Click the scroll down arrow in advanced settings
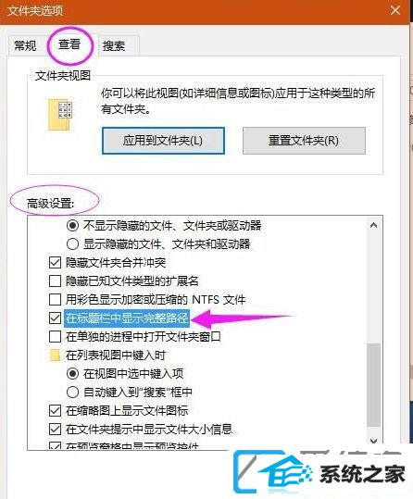413x499 pixels. pyautogui.click(x=374, y=441)
